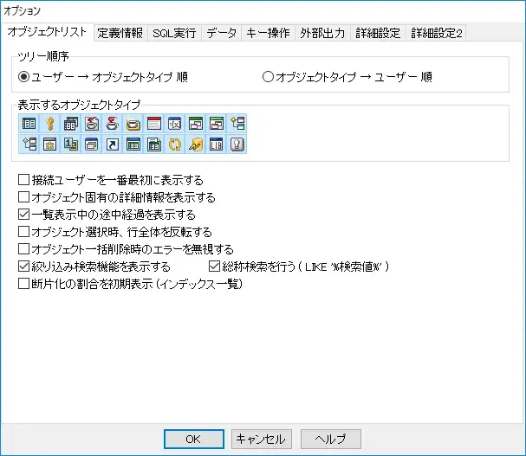526x456 pixels.
Task: Toggle the yellow Java cup icon
Action: 133,124
